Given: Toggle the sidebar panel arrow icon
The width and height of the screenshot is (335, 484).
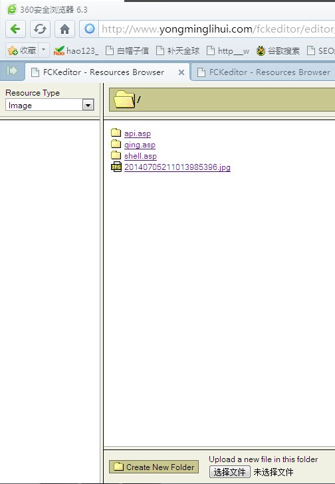Looking at the screenshot, I should (12, 71).
